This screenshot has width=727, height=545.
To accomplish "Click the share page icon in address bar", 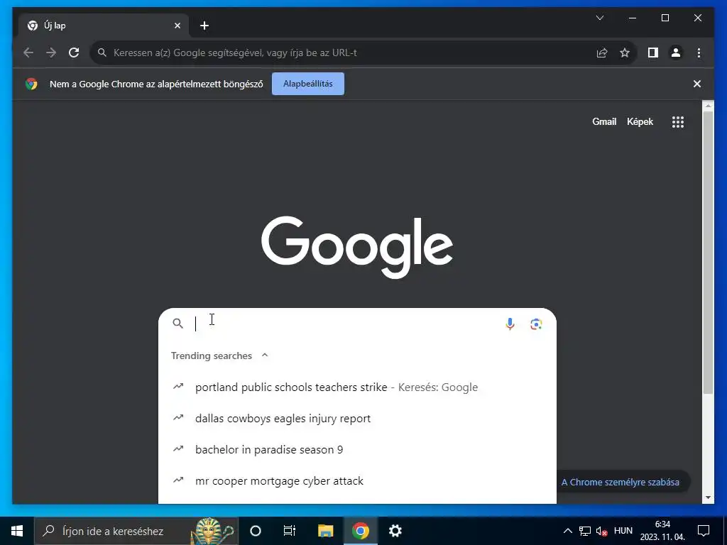I will click(602, 53).
